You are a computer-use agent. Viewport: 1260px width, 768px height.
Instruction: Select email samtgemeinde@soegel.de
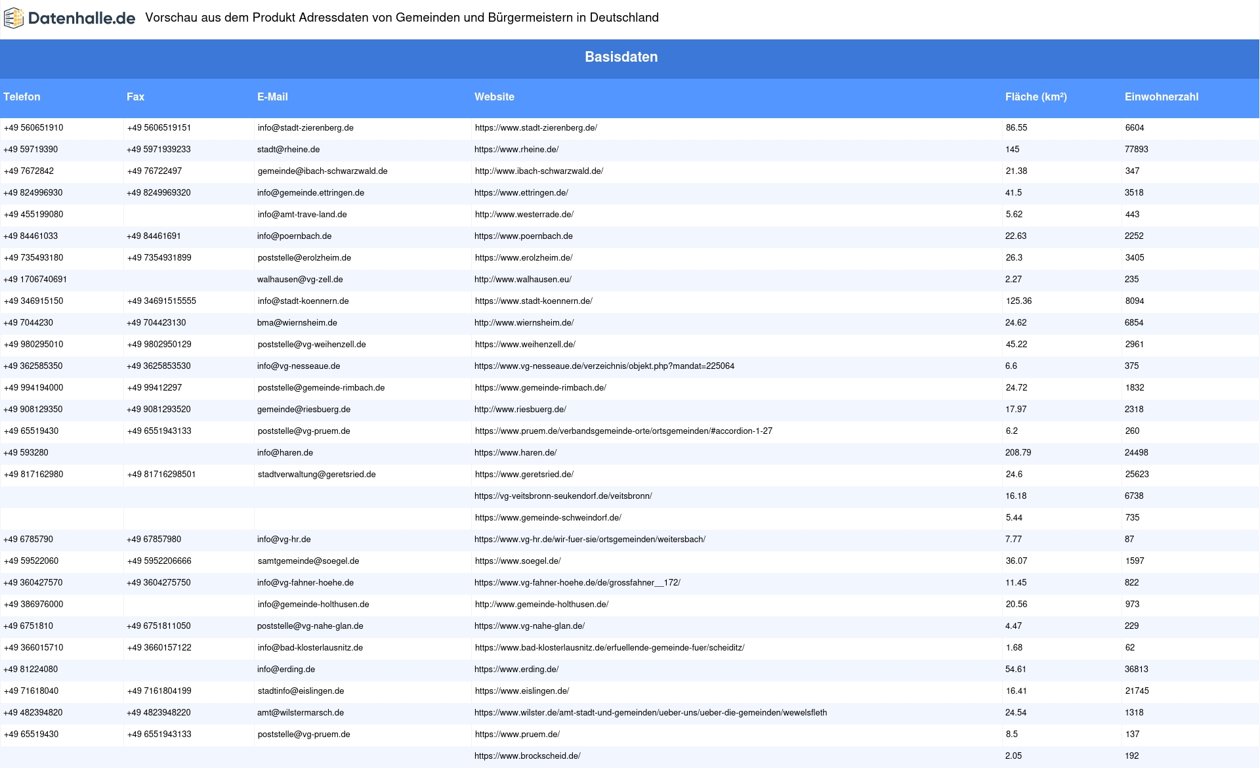(x=308, y=561)
